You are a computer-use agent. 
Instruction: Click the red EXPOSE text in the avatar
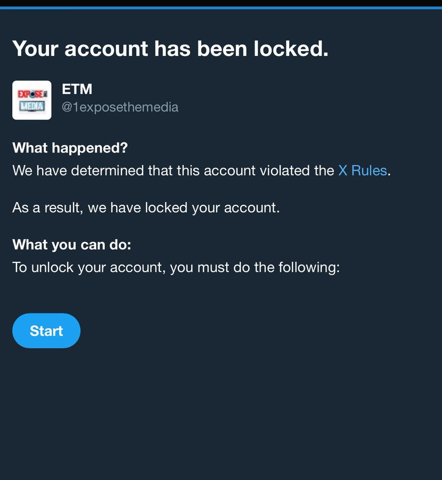point(30,94)
